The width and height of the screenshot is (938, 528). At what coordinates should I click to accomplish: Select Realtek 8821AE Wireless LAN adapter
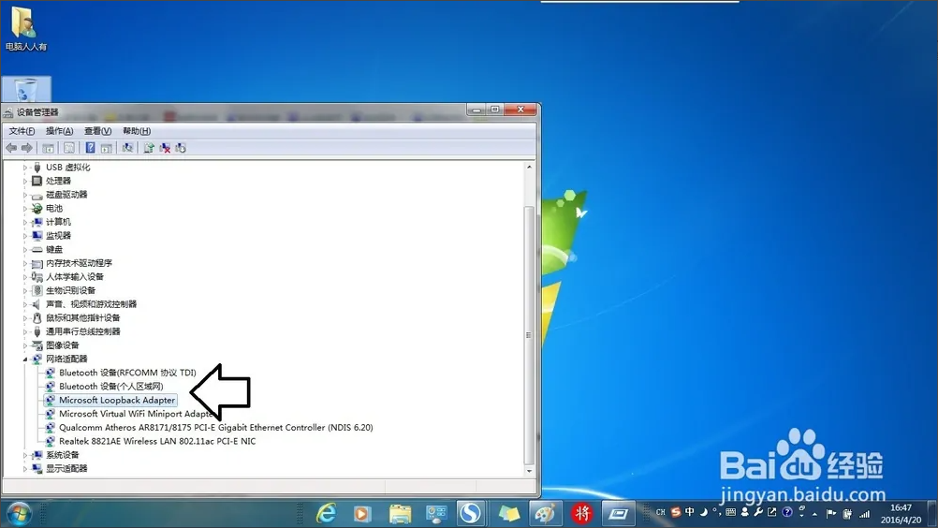(156, 441)
